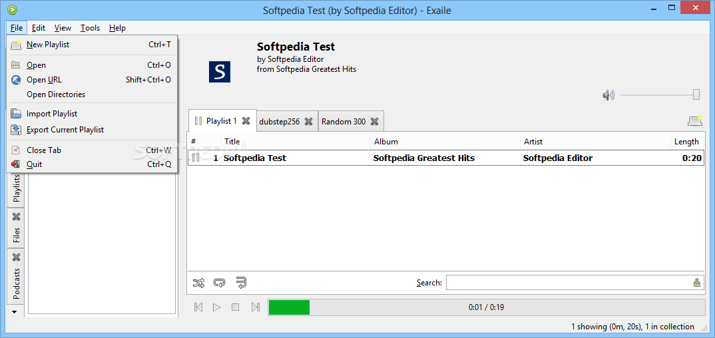
Task: Choose Open from the File menu
Action: pyautogui.click(x=92, y=65)
